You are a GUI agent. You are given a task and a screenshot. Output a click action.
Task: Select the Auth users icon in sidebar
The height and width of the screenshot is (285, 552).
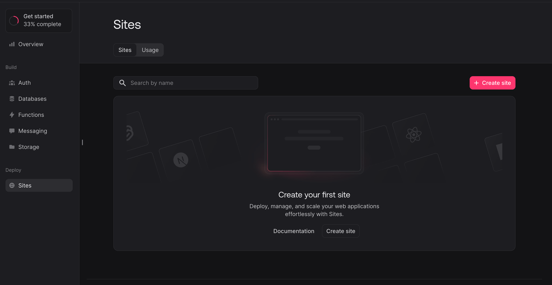click(12, 83)
